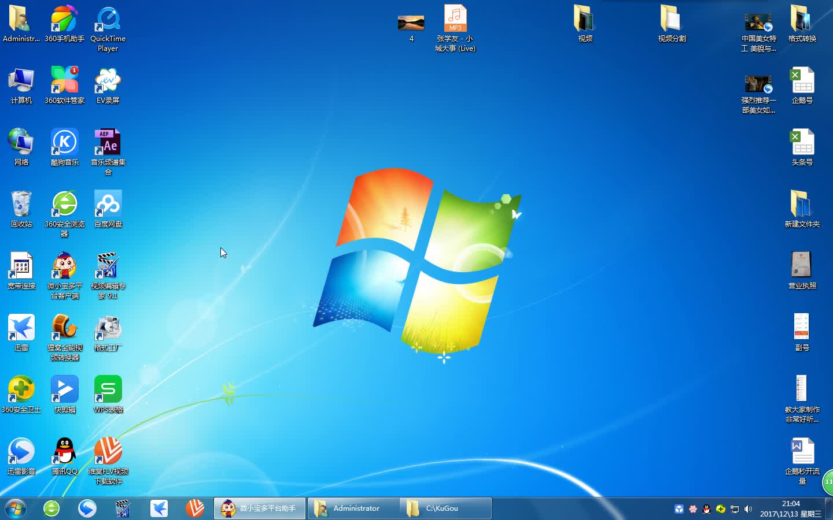
Task: Click green floating ball at screen edge
Action: [828, 482]
